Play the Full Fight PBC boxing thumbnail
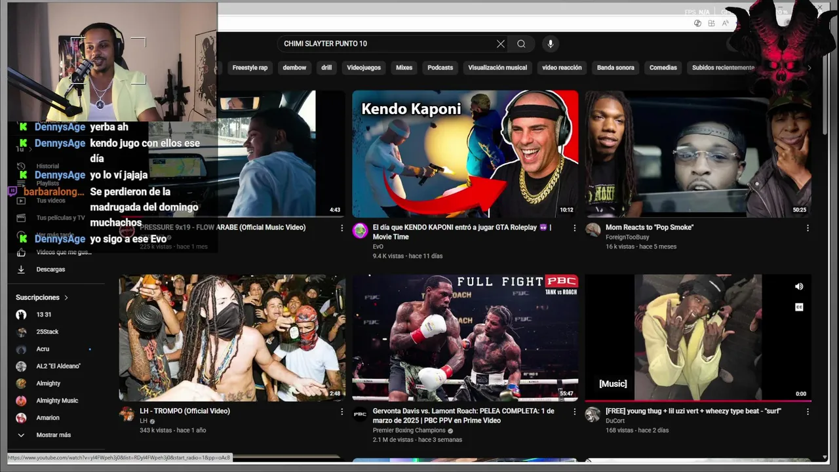Image resolution: width=839 pixels, height=472 pixels. (465, 338)
